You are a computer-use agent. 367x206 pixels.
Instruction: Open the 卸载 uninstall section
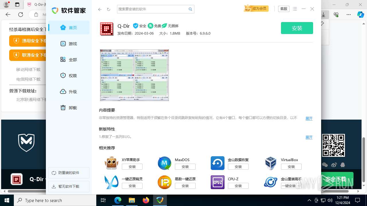69,108
